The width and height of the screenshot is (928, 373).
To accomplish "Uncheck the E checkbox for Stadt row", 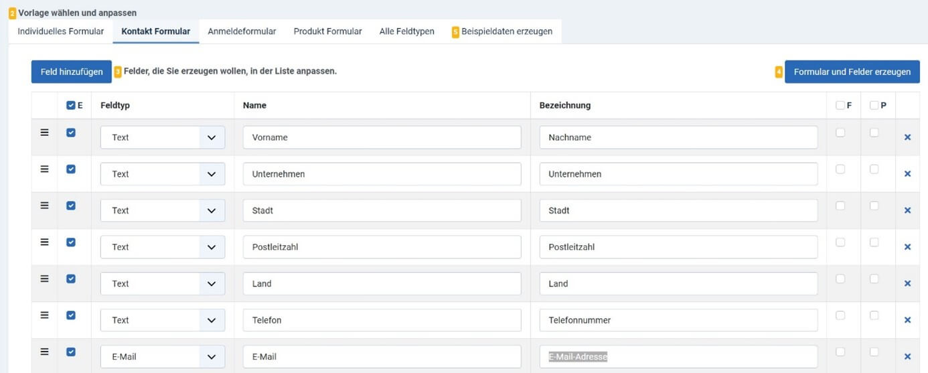I will pos(71,206).
